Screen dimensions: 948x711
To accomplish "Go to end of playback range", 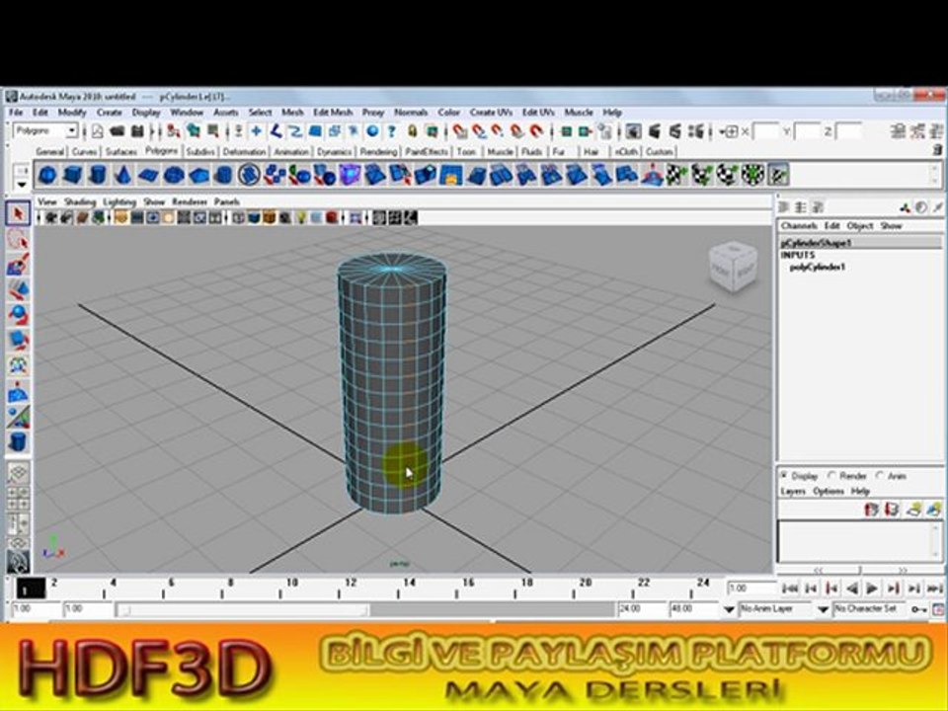I will tap(935, 589).
